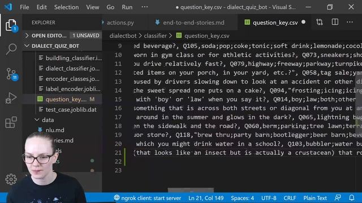Close the unsaved question_key.csv tab dot
The width and height of the screenshot is (362, 203).
[x=303, y=22]
